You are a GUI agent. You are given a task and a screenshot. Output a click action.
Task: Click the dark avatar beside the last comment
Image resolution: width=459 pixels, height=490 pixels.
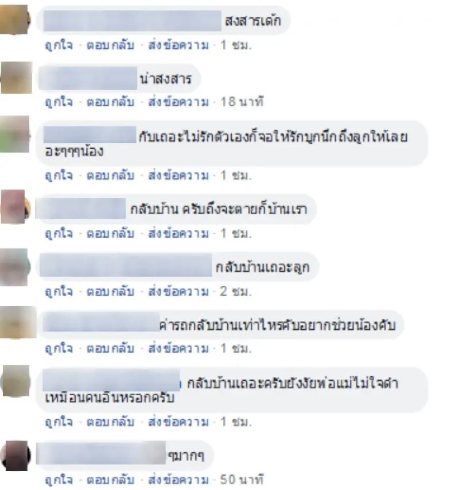point(15,456)
